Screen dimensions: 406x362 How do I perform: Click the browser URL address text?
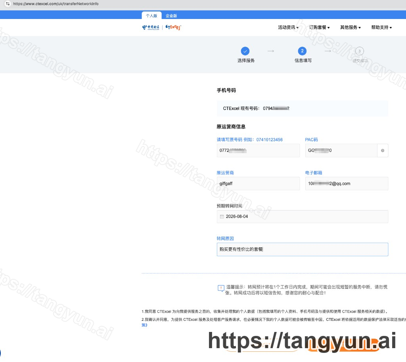coord(56,4)
